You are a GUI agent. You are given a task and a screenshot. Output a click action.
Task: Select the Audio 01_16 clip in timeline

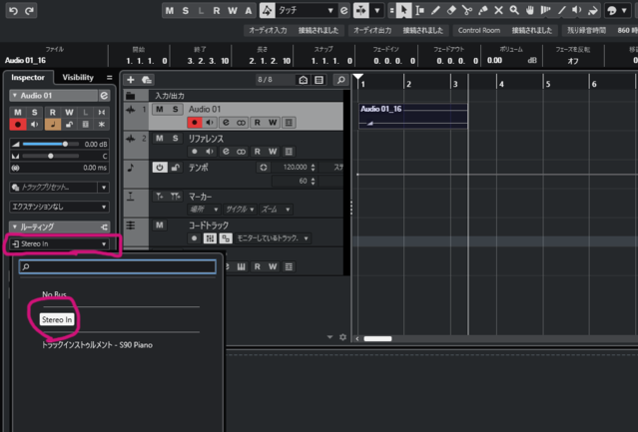click(x=413, y=116)
